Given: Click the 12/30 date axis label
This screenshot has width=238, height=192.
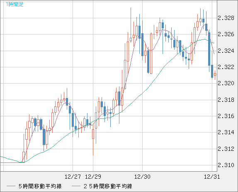Looking at the screenshot, I should 142,177.
